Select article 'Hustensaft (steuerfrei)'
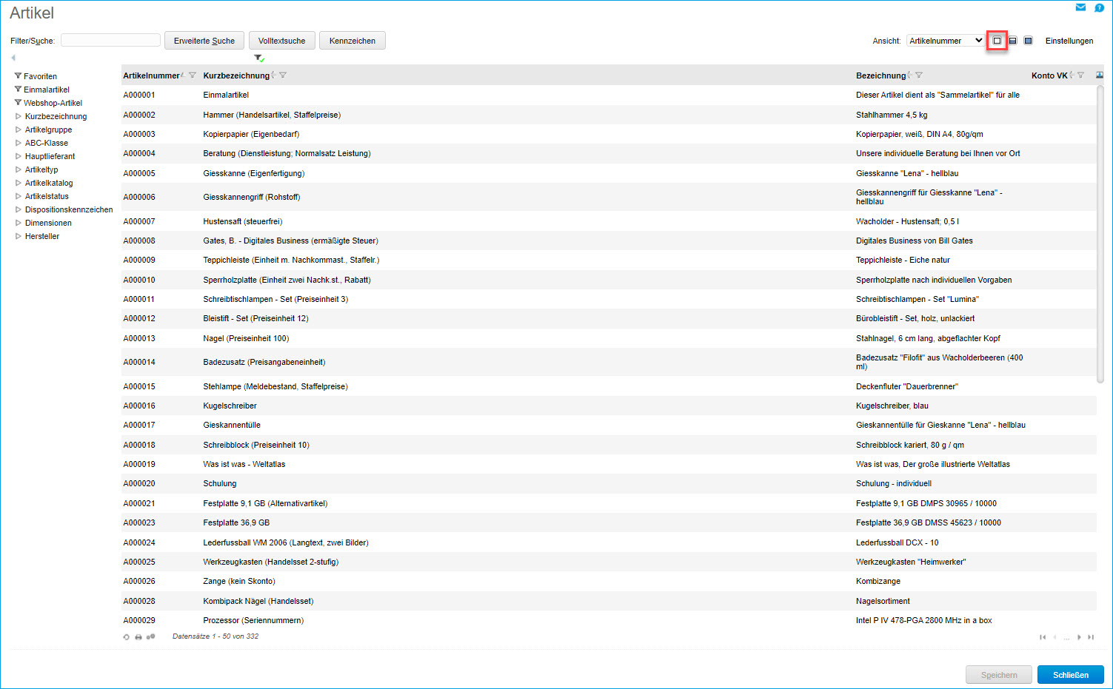Viewport: 1113px width, 689px height. pyautogui.click(x=243, y=221)
